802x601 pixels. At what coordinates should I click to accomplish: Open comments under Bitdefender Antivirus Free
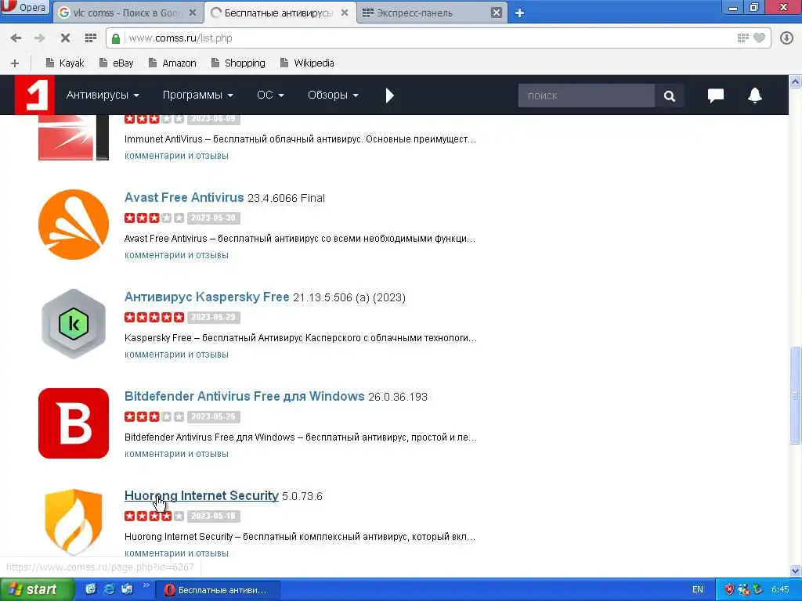click(176, 454)
